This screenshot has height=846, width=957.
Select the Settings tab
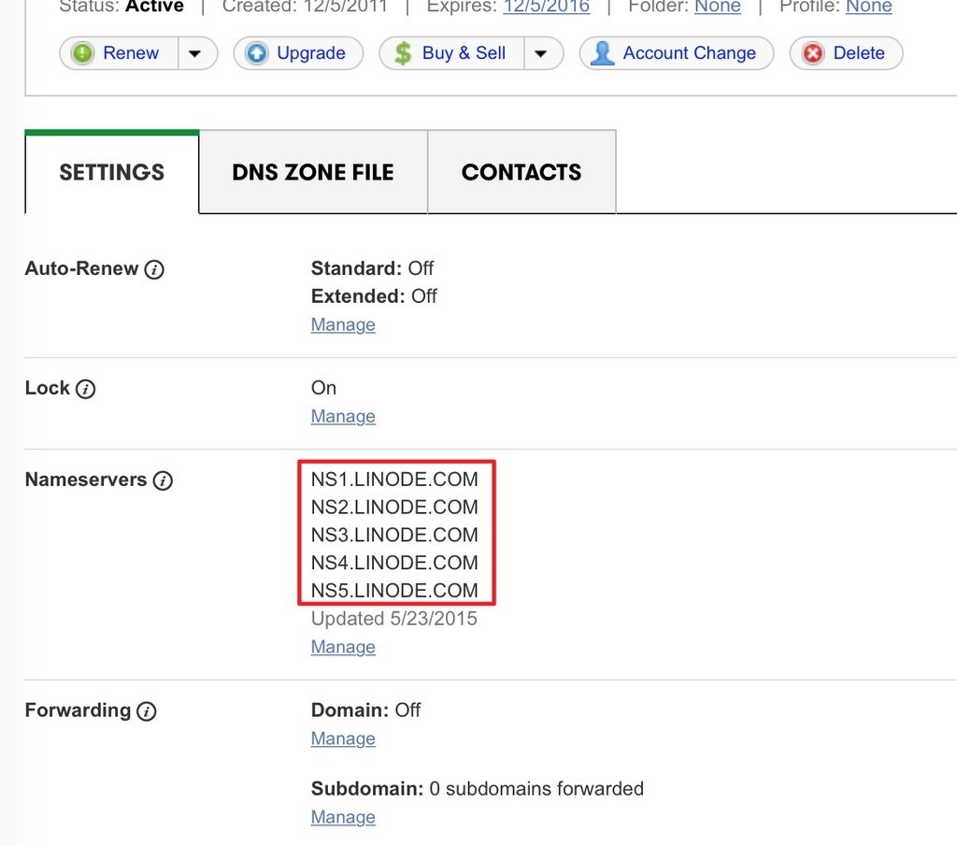pyautogui.click(x=112, y=172)
